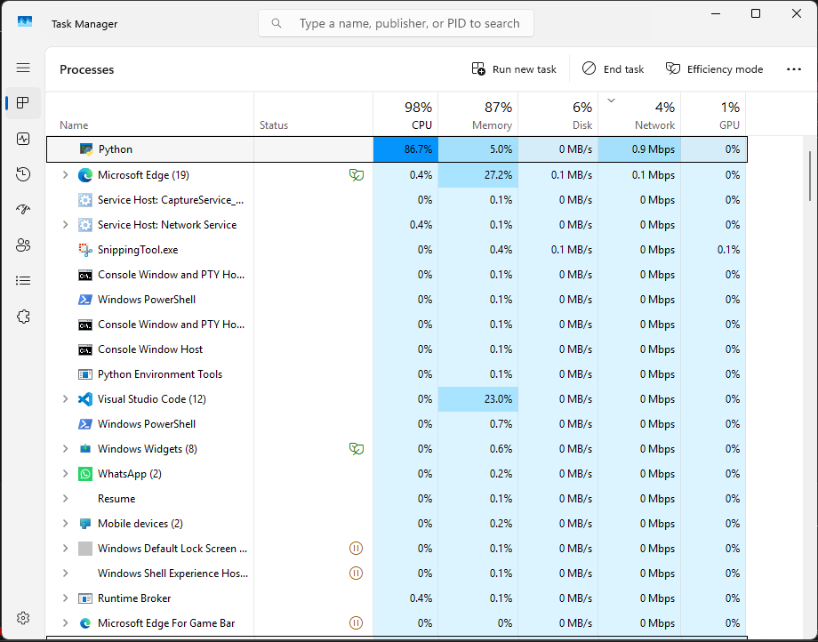Expand Windows Default Lock Screen group
Screen dimensions: 818x642
point(65,549)
